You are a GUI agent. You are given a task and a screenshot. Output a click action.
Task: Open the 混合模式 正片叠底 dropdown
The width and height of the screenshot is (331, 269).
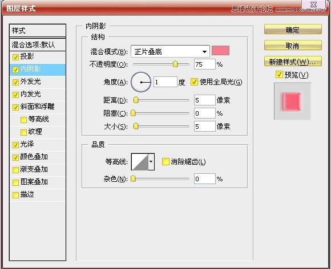click(170, 51)
